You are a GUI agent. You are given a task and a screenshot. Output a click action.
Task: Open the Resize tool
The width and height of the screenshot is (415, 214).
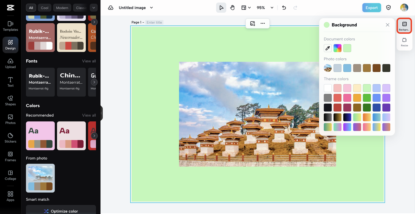pyautogui.click(x=404, y=42)
